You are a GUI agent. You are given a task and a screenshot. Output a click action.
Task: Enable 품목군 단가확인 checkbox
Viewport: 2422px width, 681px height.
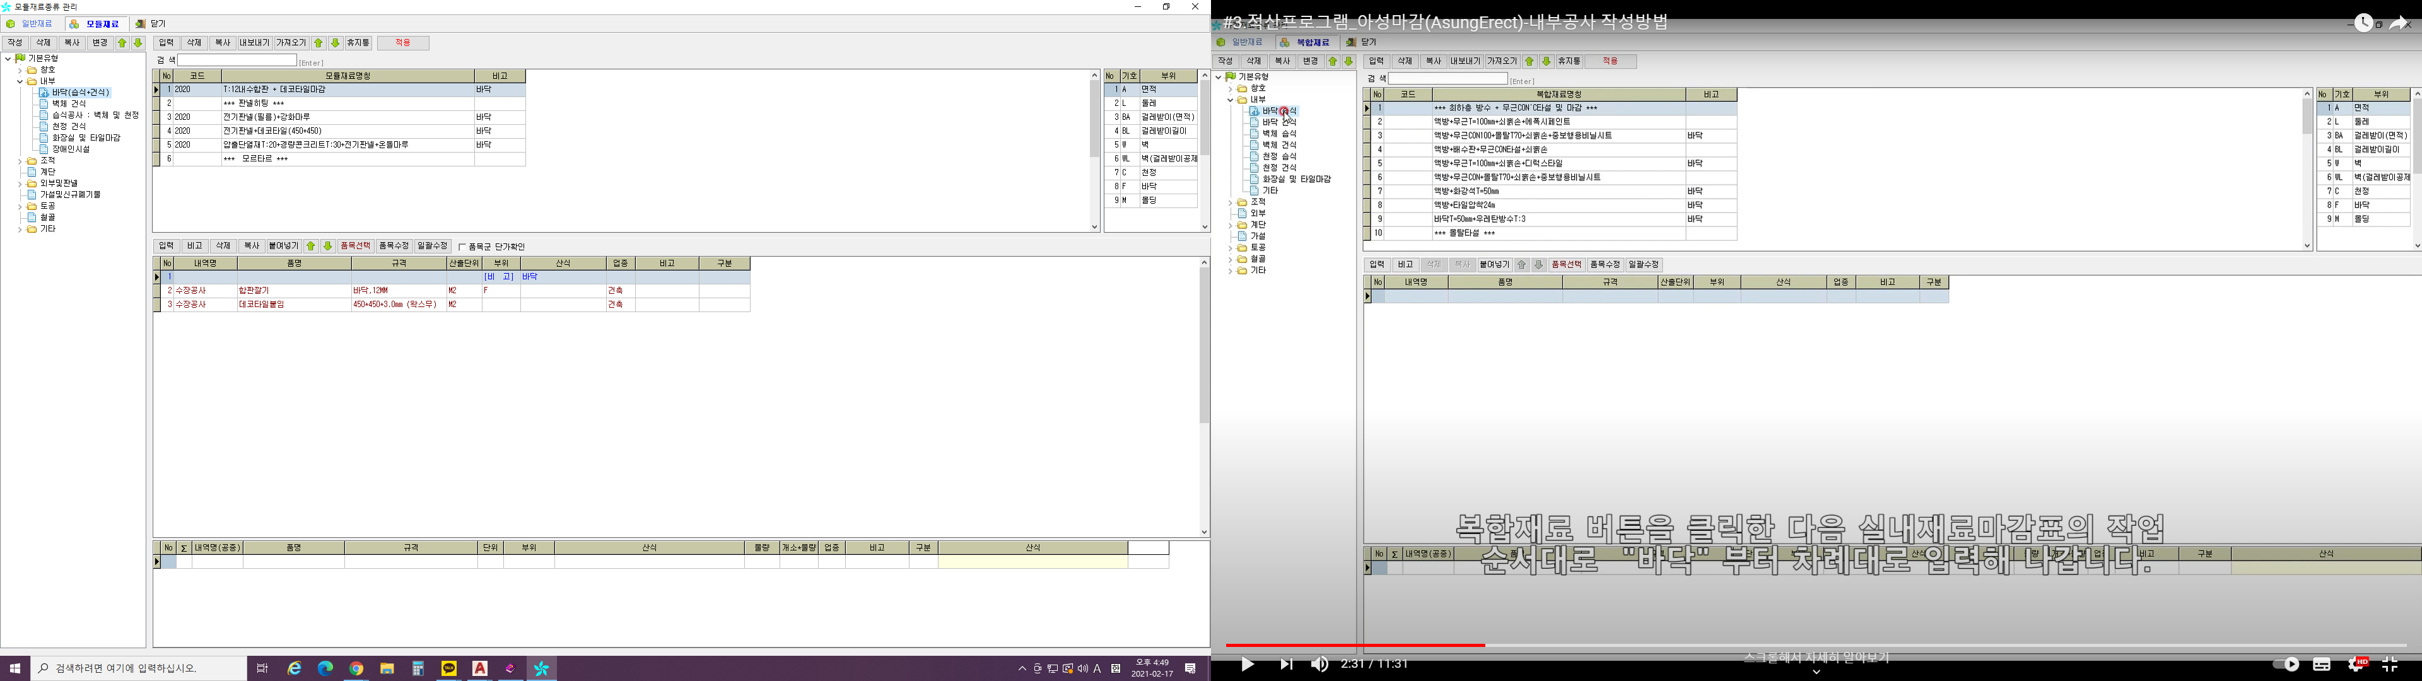[x=462, y=247]
